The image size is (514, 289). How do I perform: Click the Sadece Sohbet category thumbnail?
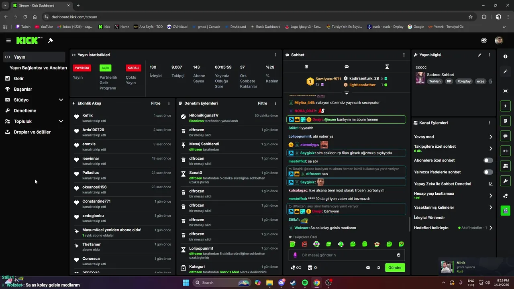[x=420, y=78]
